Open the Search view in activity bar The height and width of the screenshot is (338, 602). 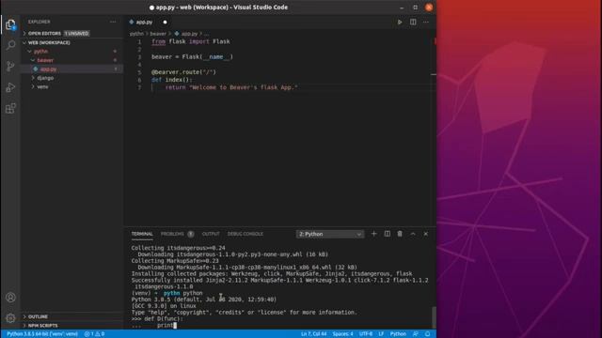[10, 45]
